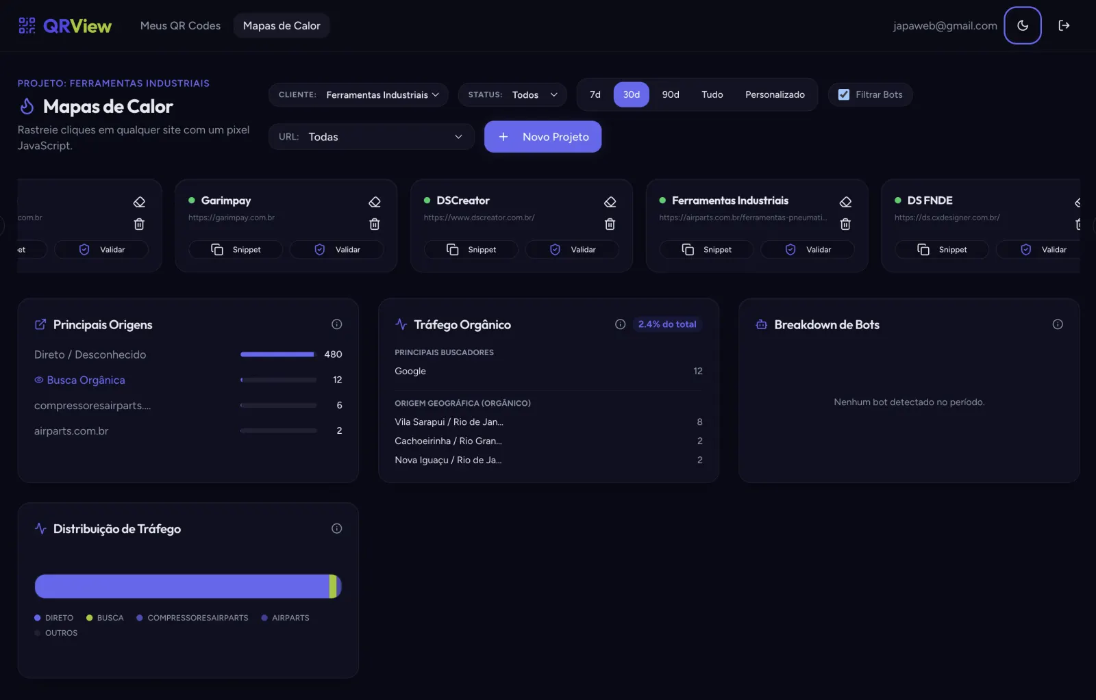Click Validar on DSCreator card

[x=573, y=250]
